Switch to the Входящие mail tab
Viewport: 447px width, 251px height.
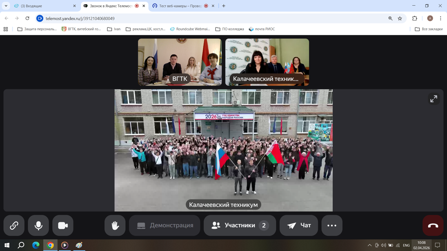[x=42, y=6]
